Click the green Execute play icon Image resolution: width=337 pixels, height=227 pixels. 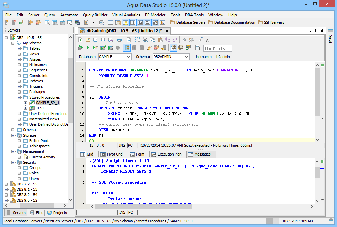click(x=88, y=48)
